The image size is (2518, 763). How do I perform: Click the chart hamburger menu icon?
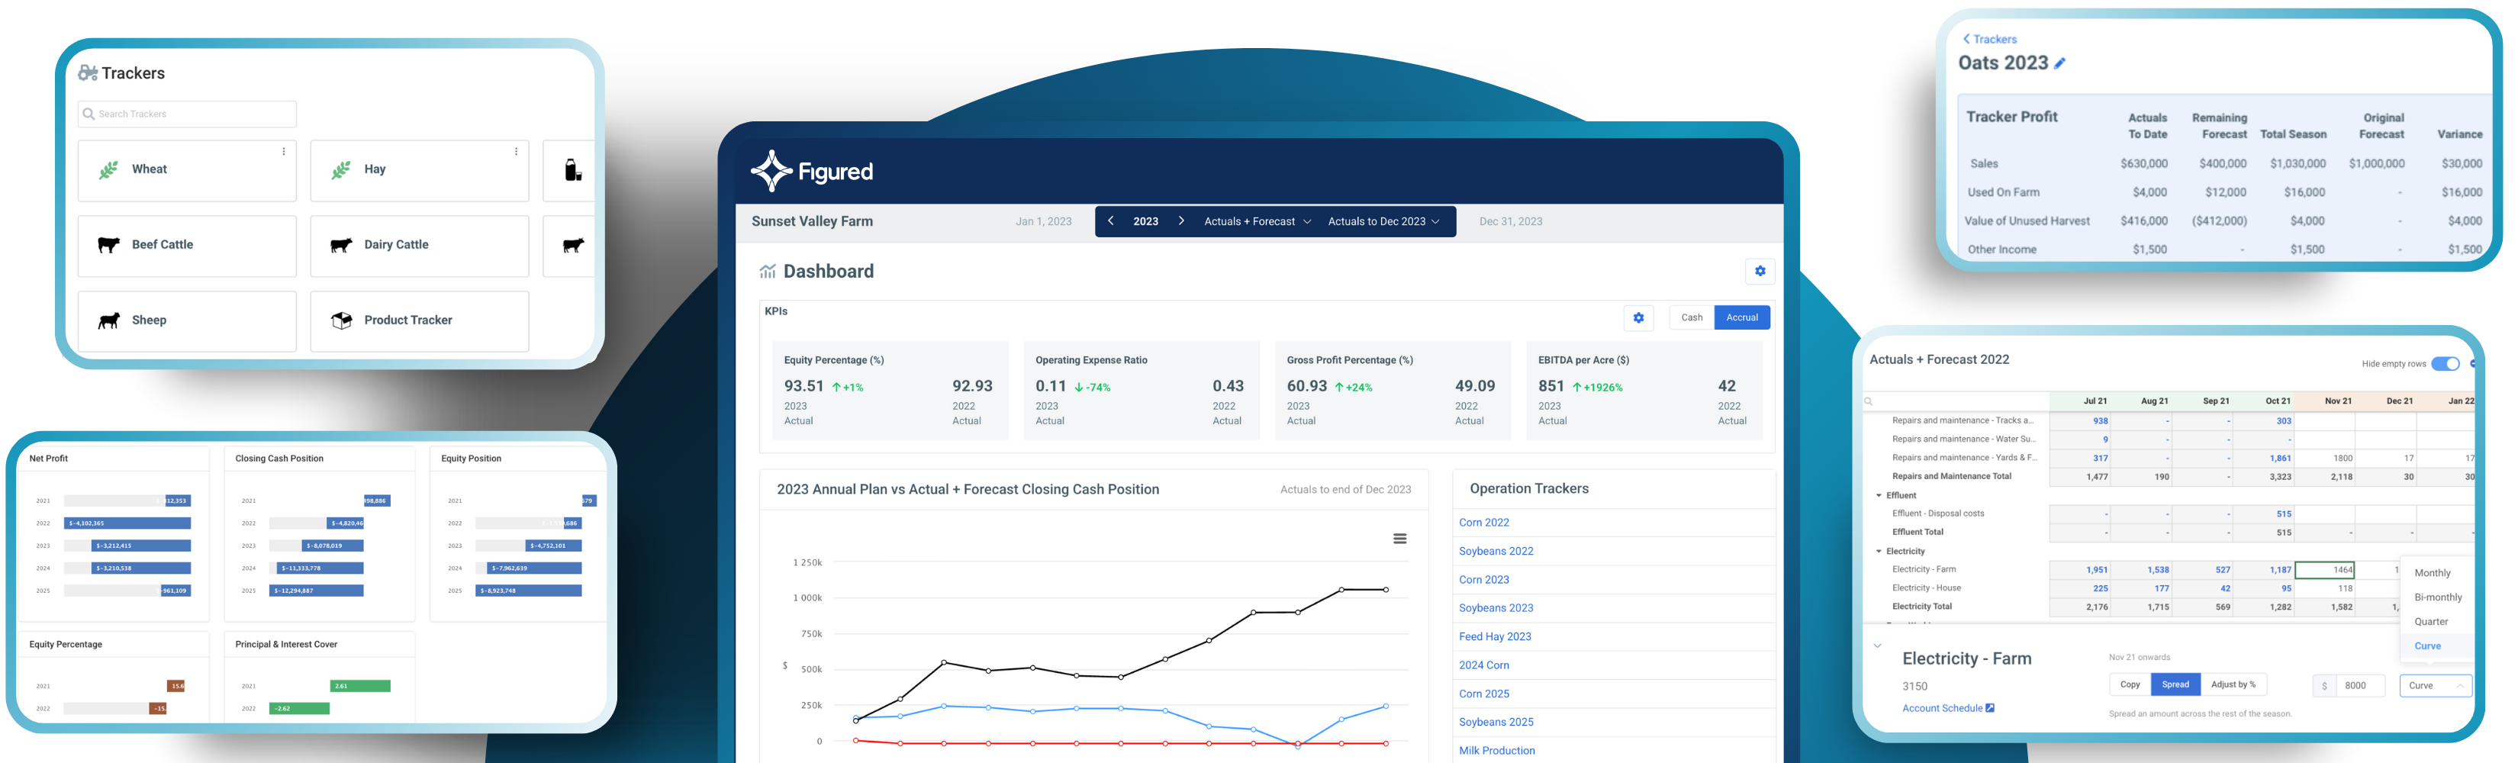click(x=1399, y=539)
